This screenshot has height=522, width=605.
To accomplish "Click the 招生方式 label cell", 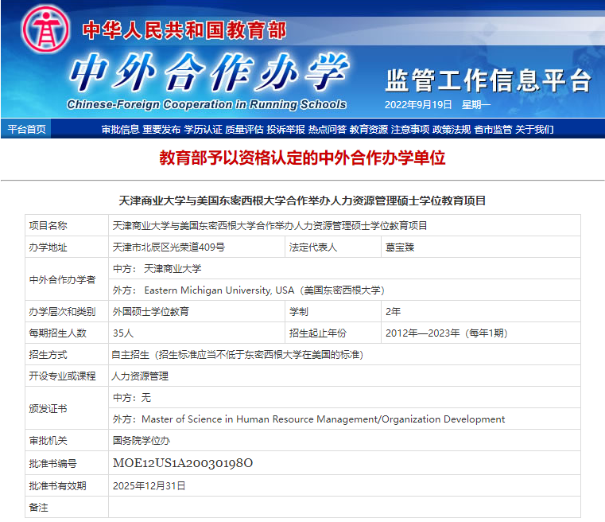I will coord(67,354).
